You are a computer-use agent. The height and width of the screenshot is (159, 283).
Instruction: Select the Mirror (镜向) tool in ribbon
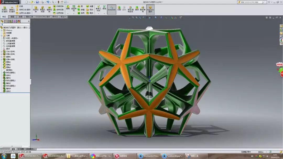[x=90, y=13]
